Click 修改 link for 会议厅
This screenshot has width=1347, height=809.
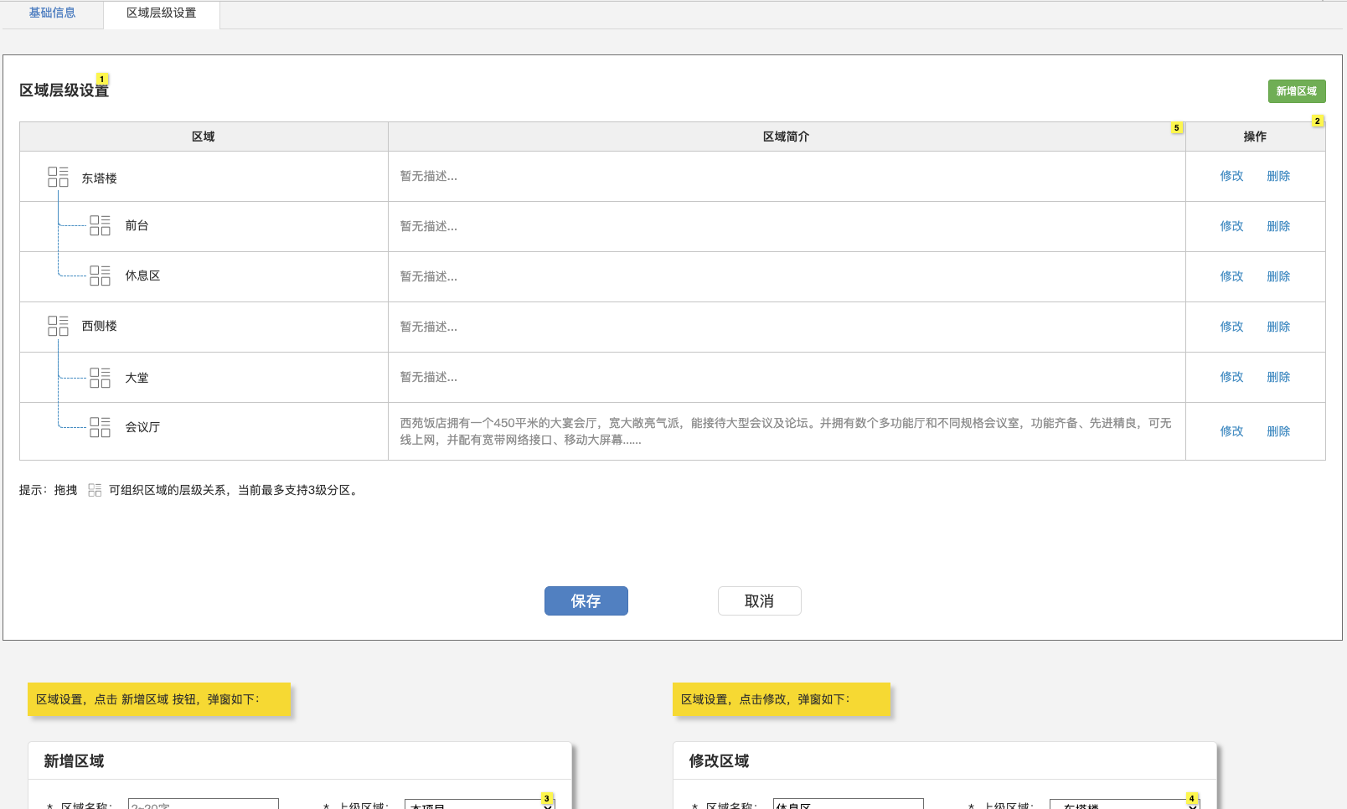[1231, 431]
